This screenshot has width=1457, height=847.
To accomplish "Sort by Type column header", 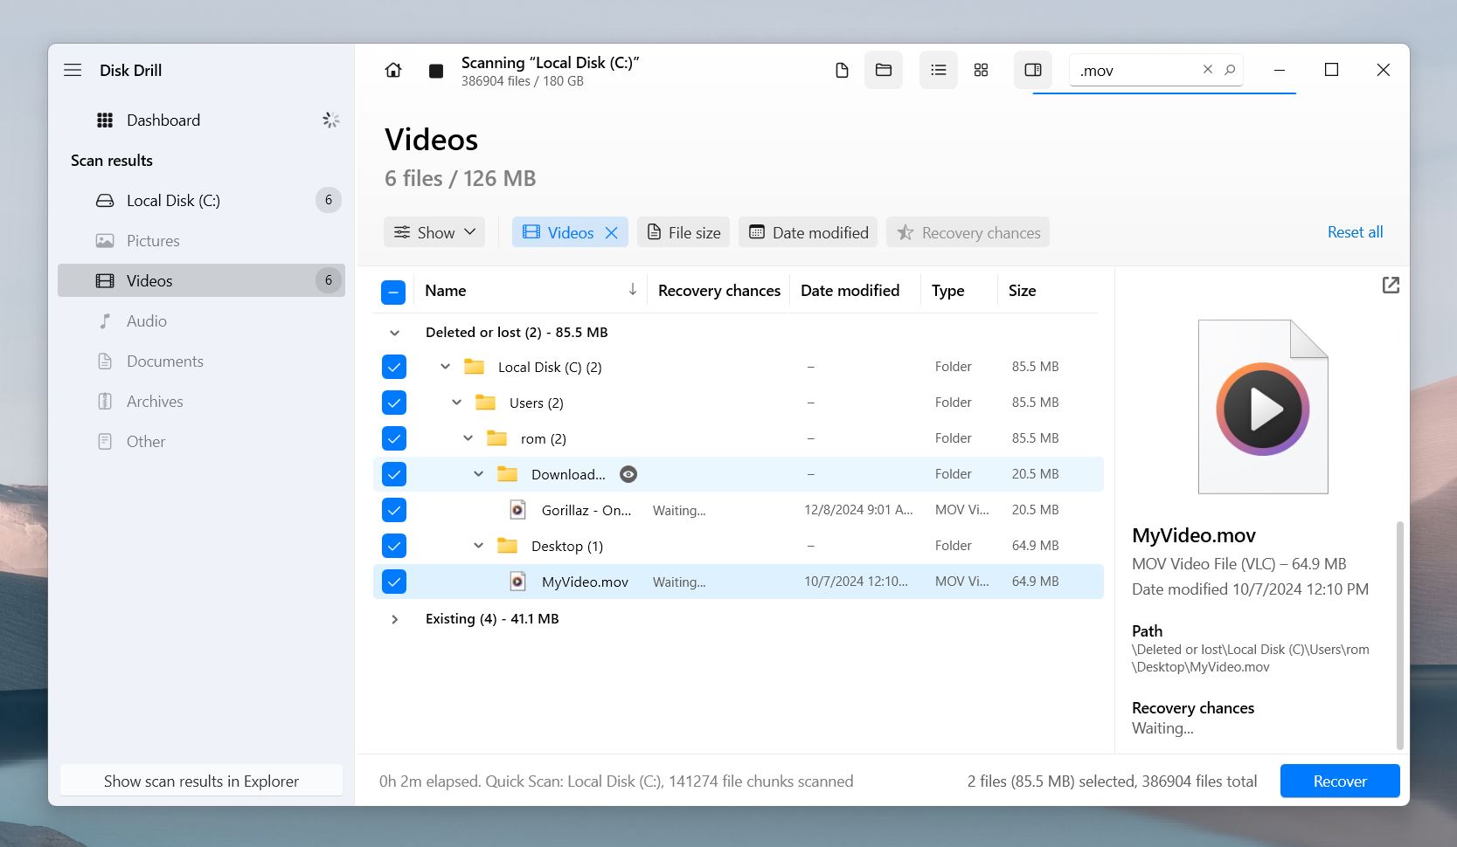I will [947, 291].
